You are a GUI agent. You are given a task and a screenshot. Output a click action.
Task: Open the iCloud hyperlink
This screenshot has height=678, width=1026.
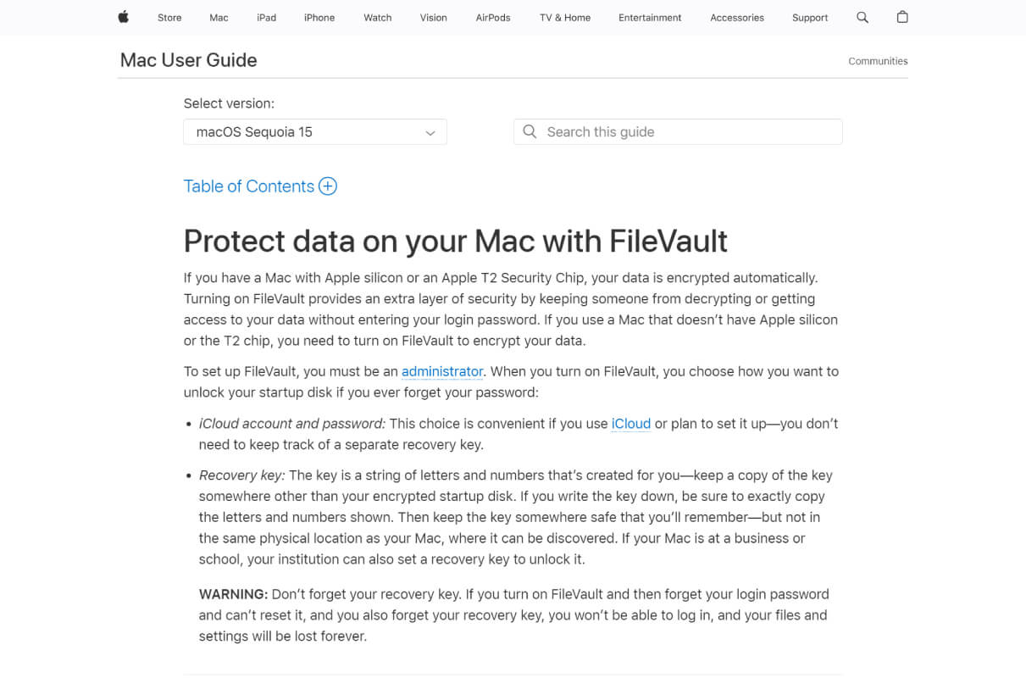[631, 424]
